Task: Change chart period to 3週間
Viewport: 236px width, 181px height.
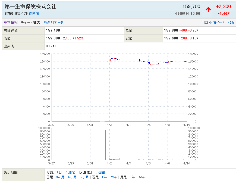Action: click(100, 172)
